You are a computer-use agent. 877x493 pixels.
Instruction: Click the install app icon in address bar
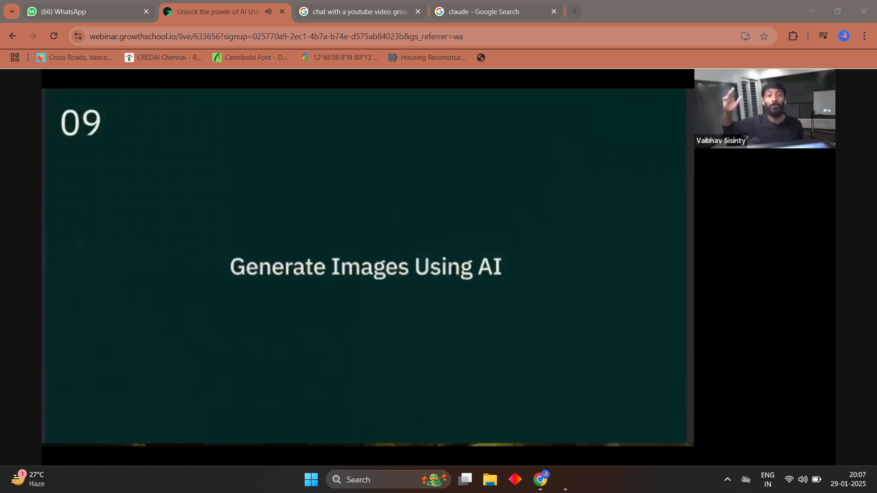(x=745, y=36)
